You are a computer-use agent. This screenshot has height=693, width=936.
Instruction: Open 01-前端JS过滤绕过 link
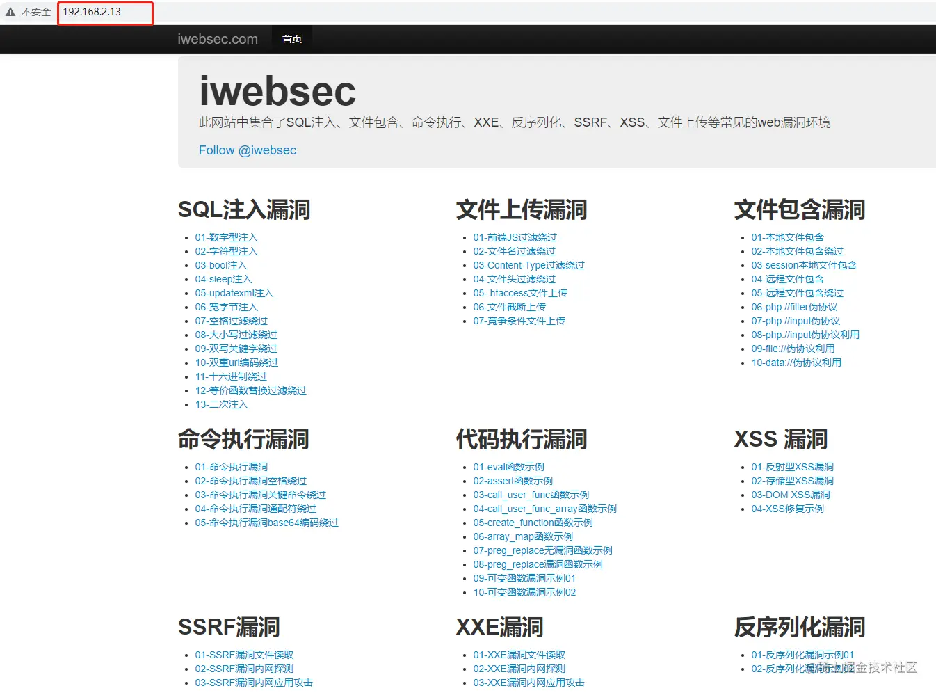[515, 237]
